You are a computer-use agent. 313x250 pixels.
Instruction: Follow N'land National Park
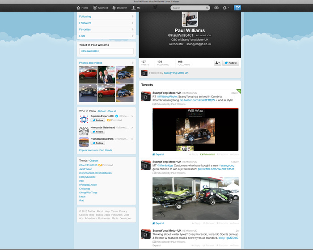(x=98, y=143)
